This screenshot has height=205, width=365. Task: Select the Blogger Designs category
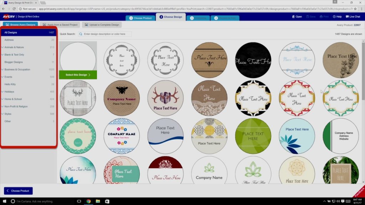[x=14, y=62]
